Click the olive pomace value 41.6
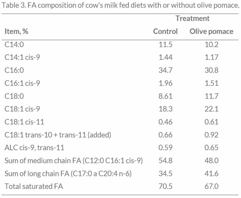The image size is (241, 198). tap(212, 173)
